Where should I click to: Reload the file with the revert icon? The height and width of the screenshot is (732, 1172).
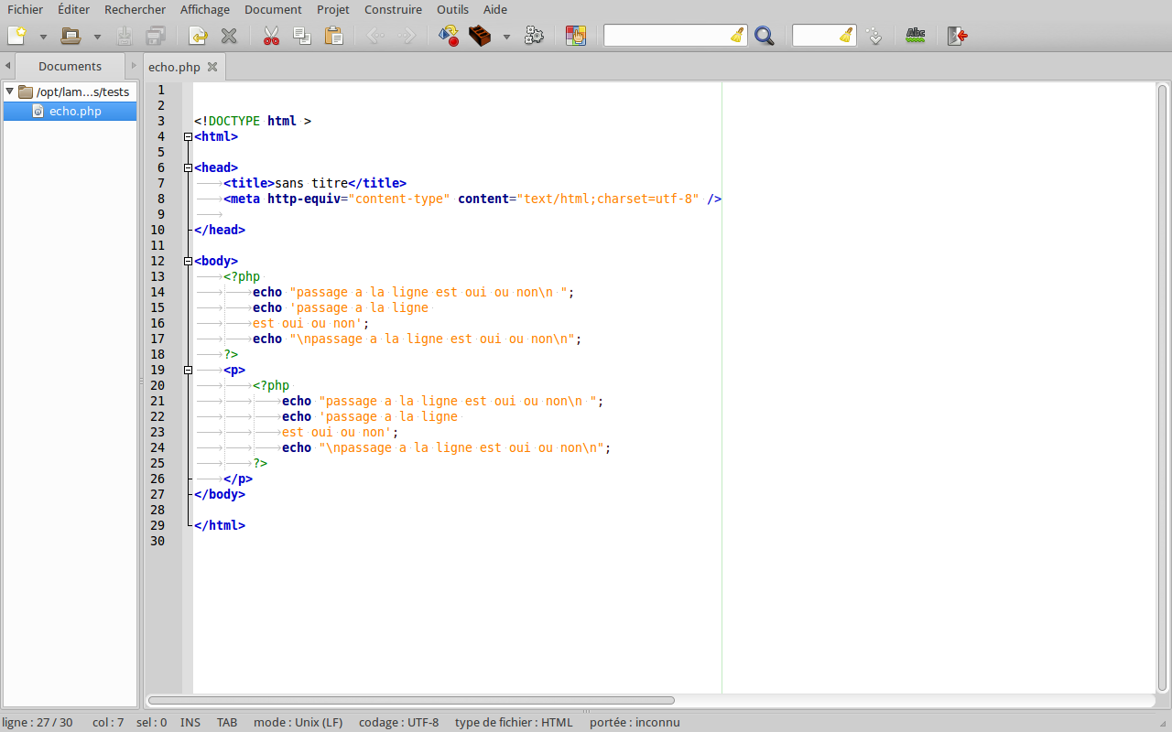pos(197,36)
